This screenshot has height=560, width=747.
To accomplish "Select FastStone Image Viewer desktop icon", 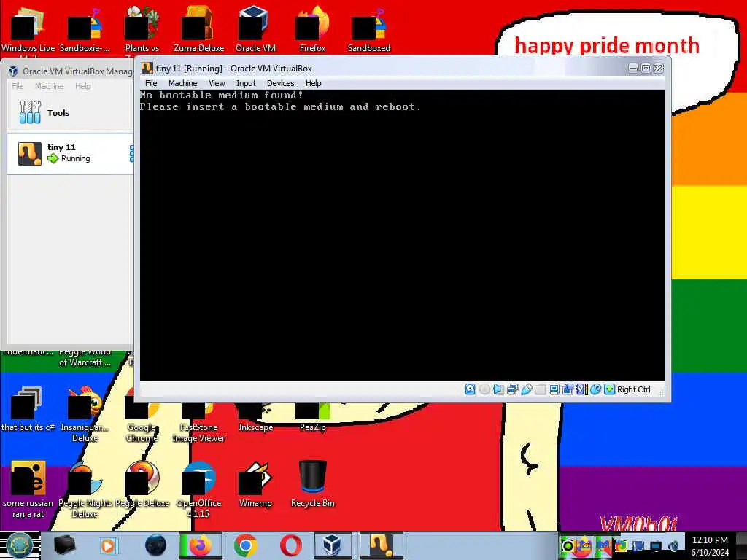I will point(198,424).
